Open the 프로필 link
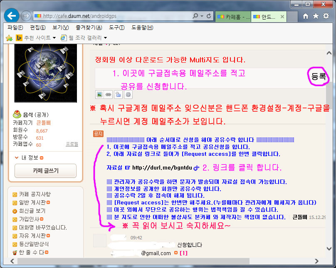 (72, 144)
